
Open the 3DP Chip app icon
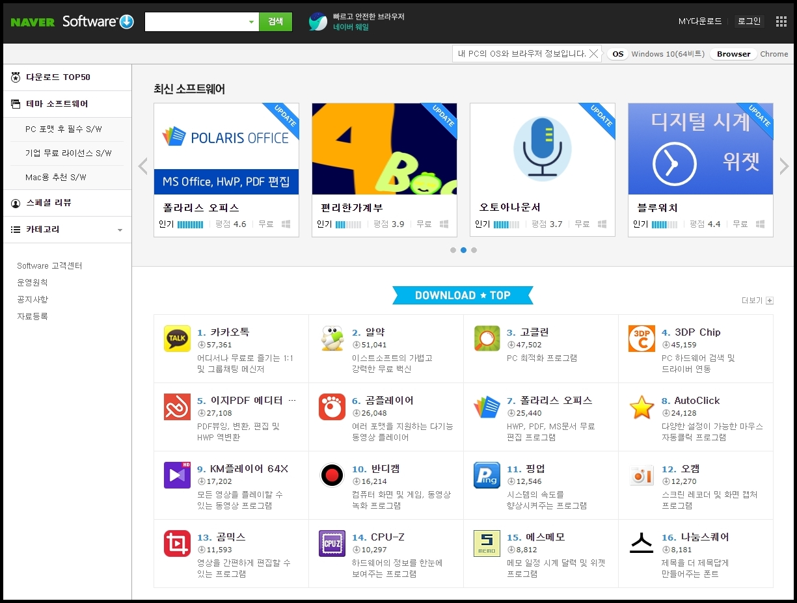642,338
